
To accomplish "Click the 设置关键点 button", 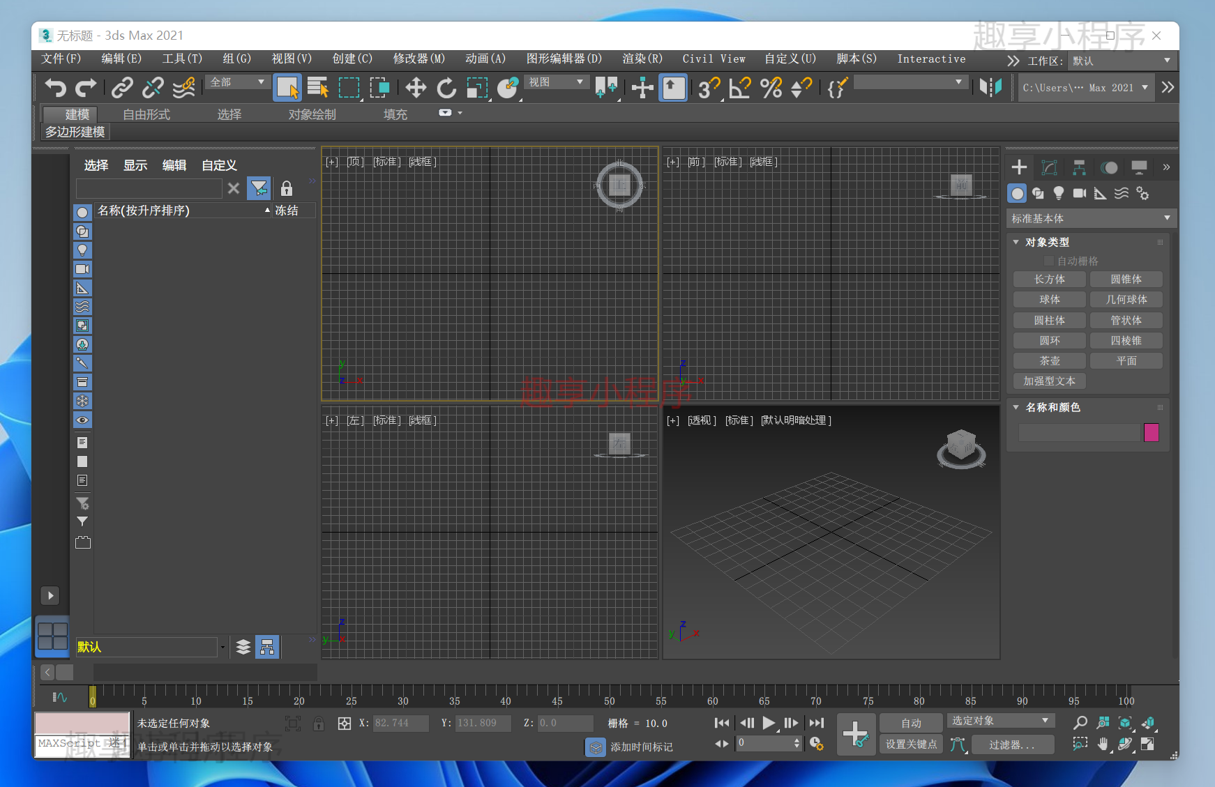I will (x=911, y=744).
